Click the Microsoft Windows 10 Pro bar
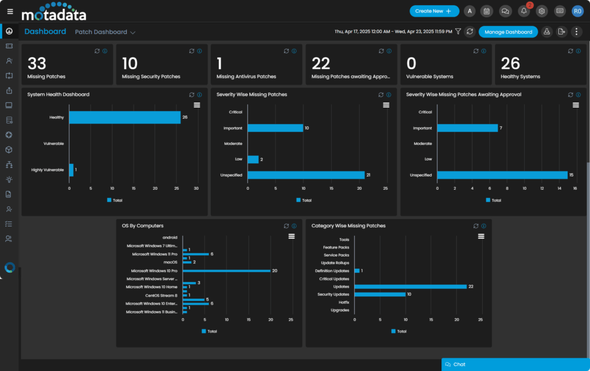 (x=226, y=270)
